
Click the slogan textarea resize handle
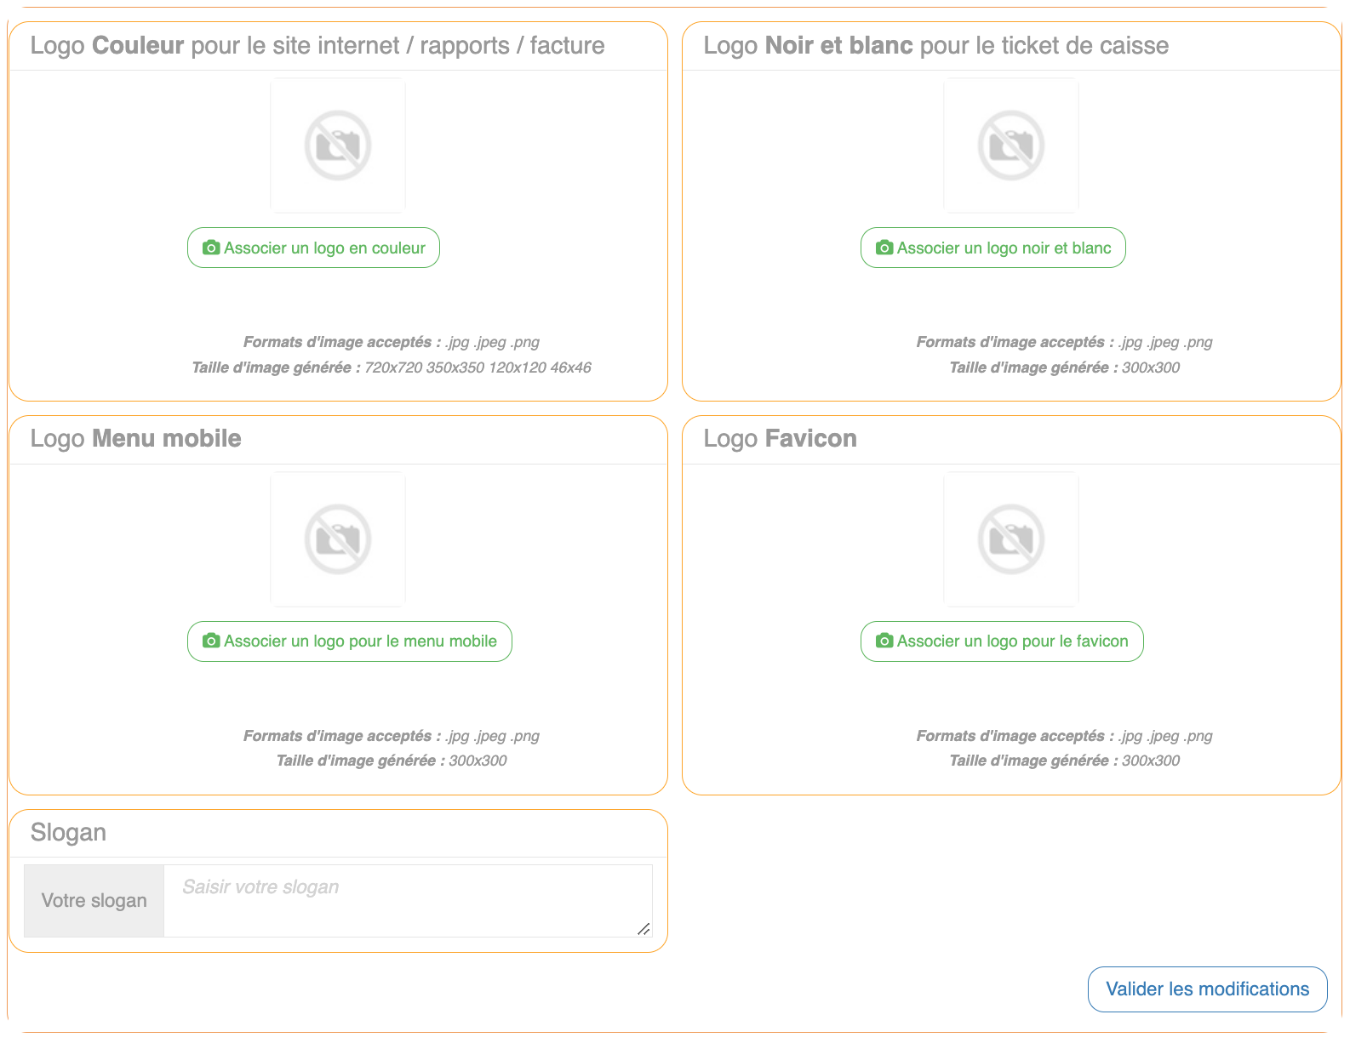[x=644, y=929]
